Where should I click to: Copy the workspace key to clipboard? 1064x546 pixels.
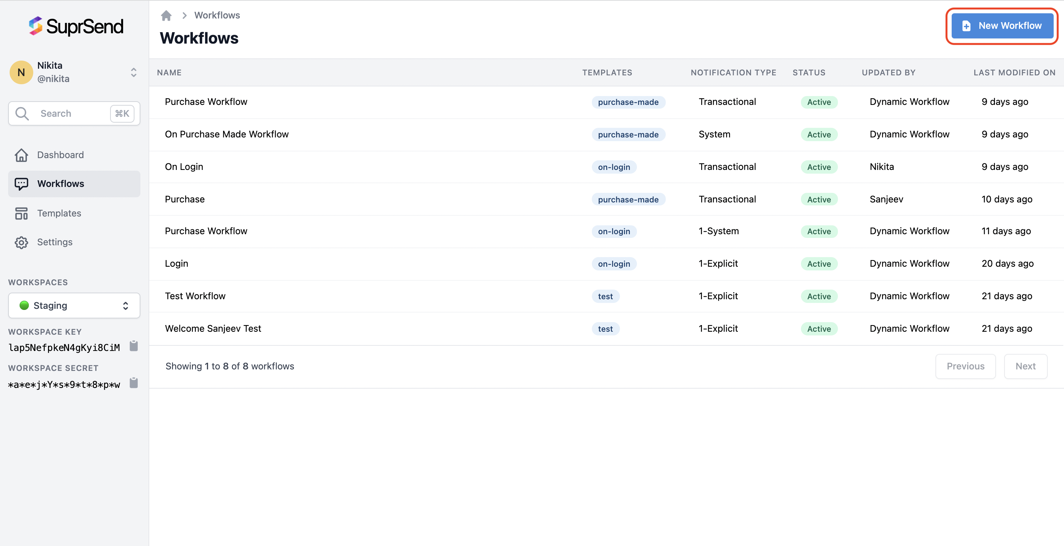(x=133, y=346)
